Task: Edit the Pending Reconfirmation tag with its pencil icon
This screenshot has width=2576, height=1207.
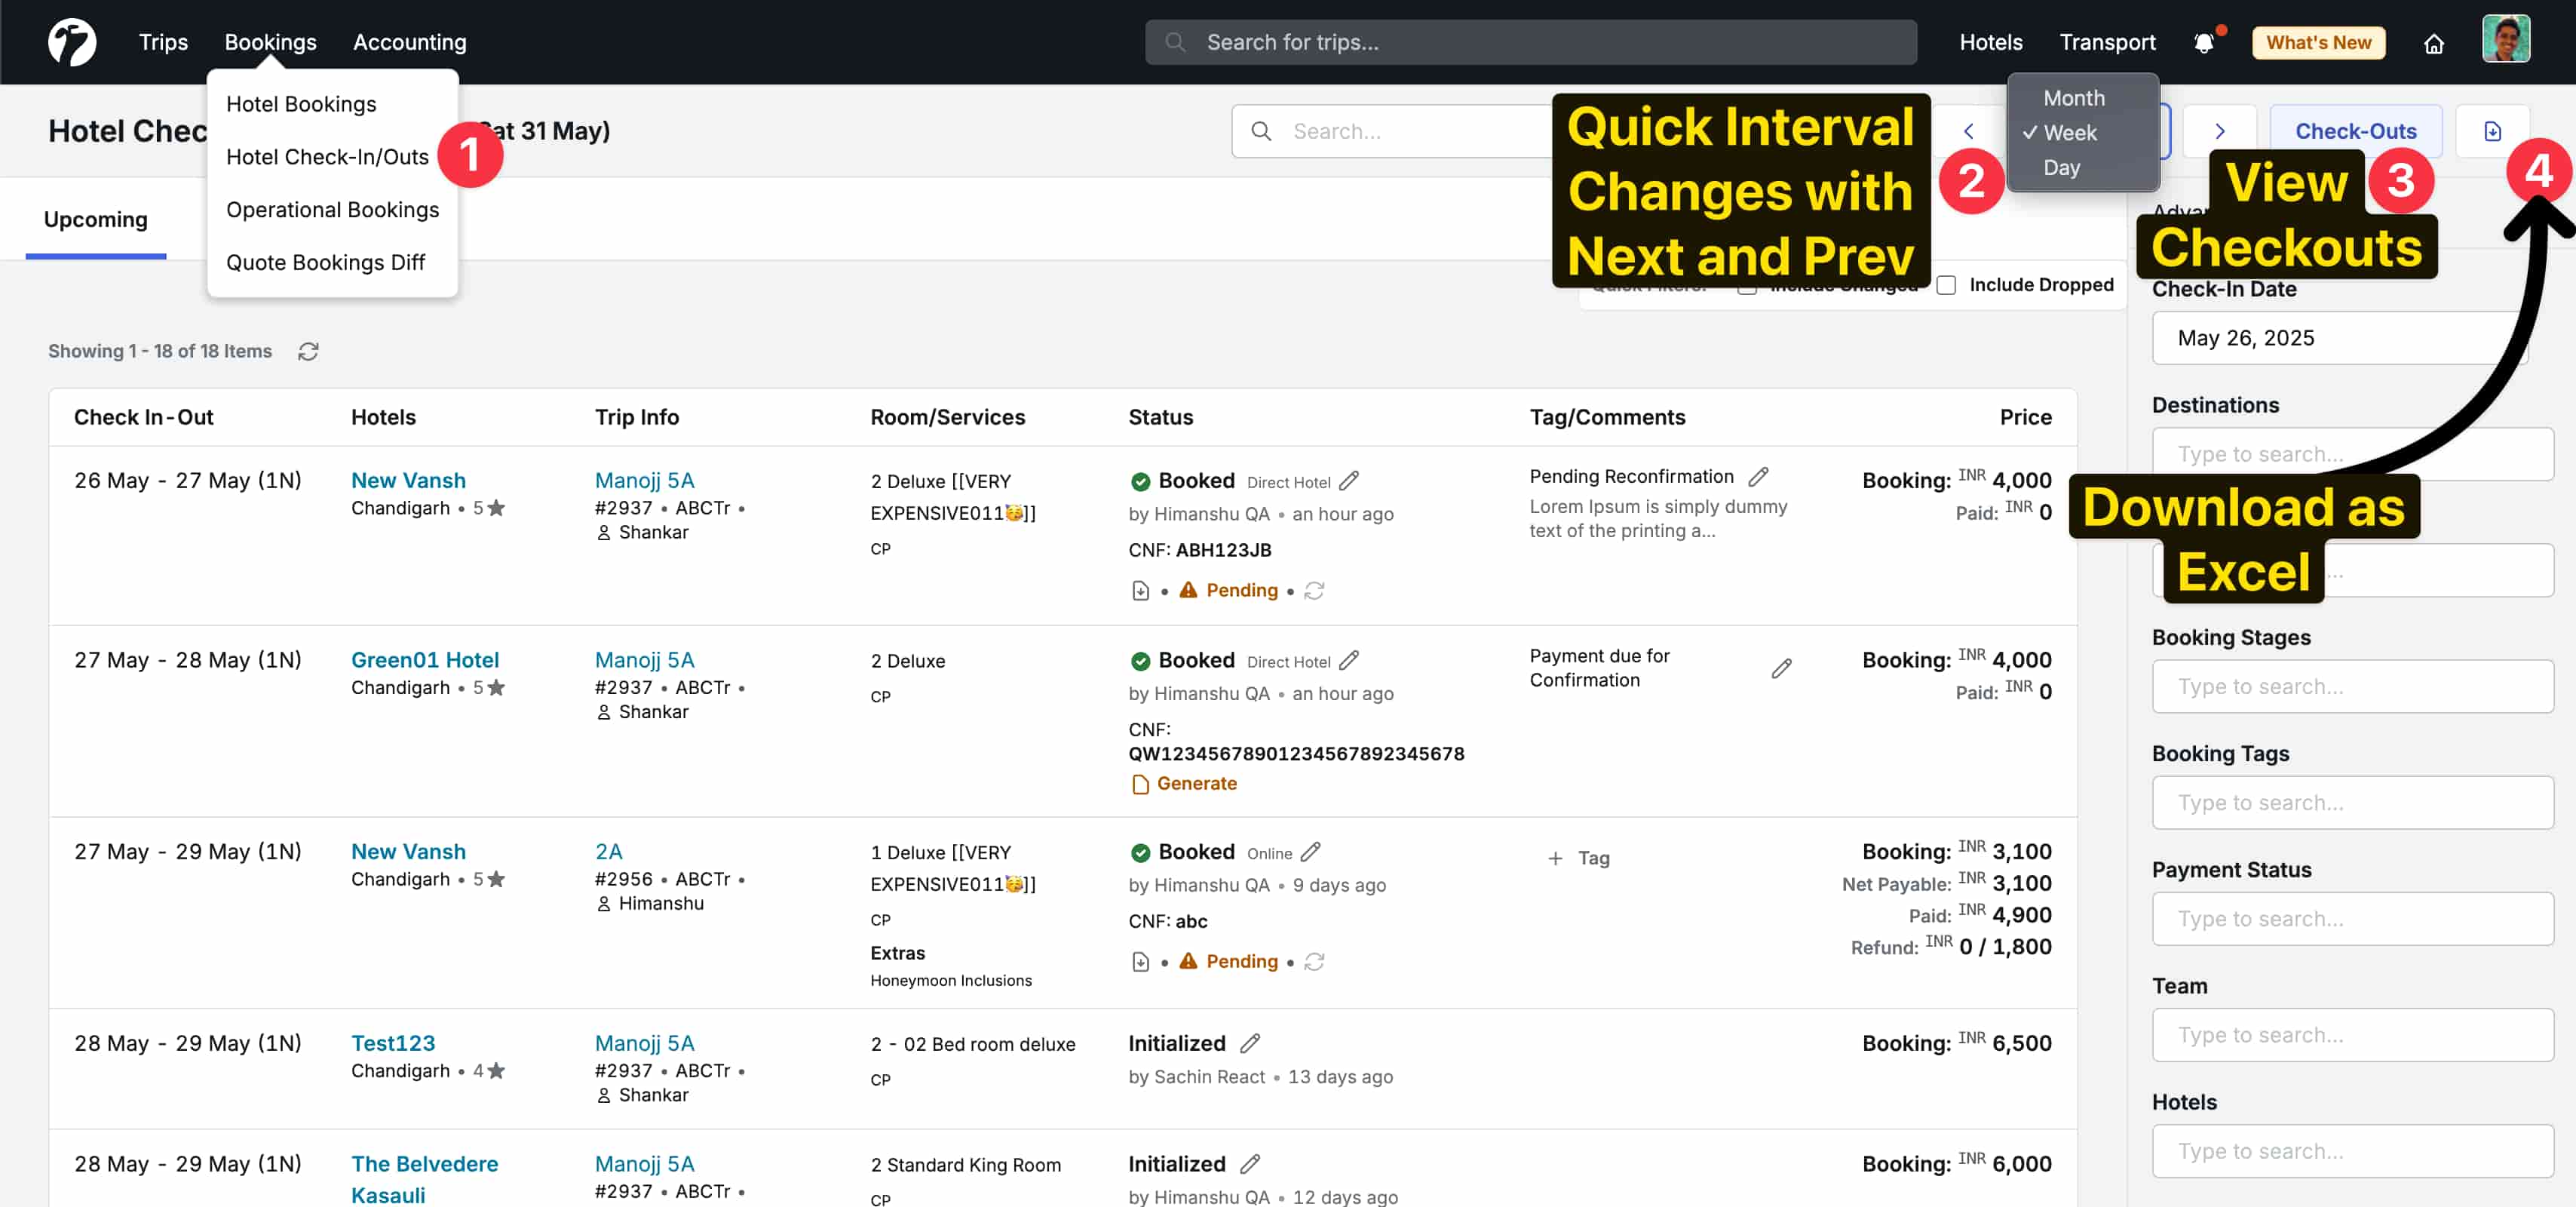Action: point(1758,477)
